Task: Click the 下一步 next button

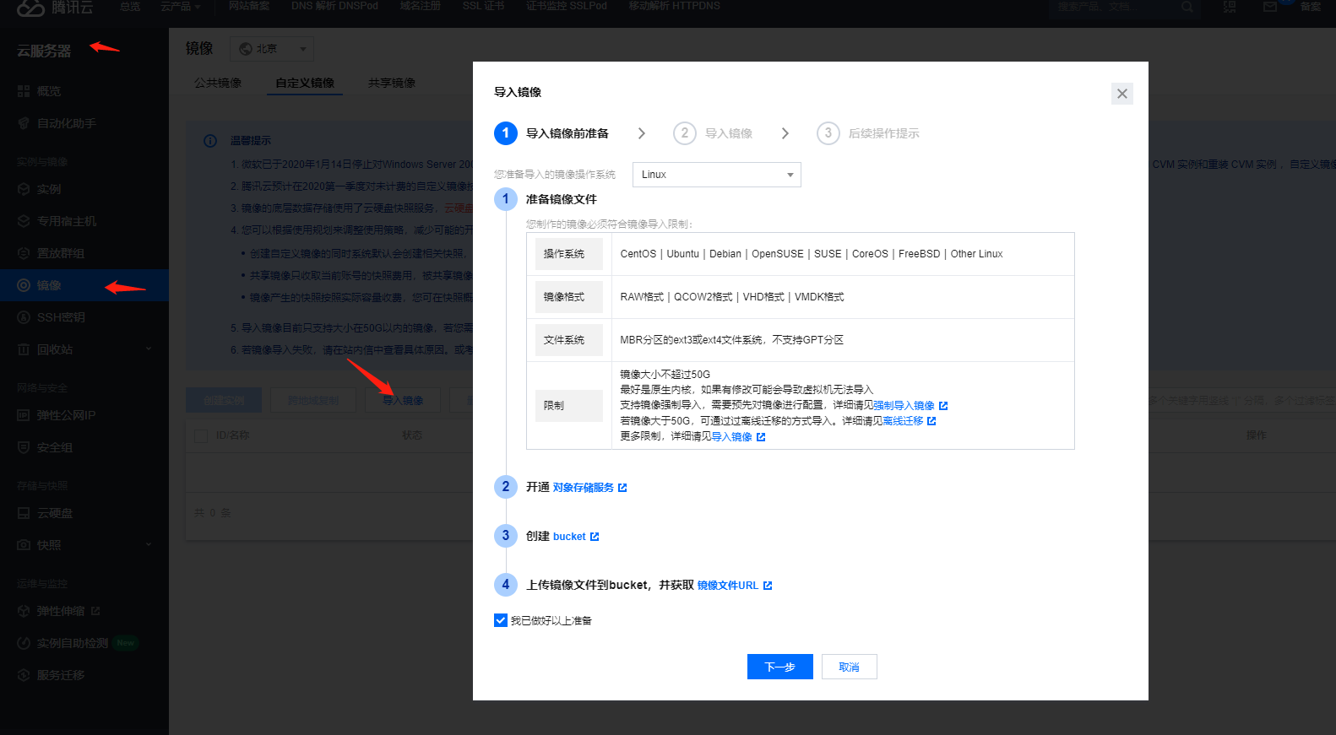Action: 779,667
